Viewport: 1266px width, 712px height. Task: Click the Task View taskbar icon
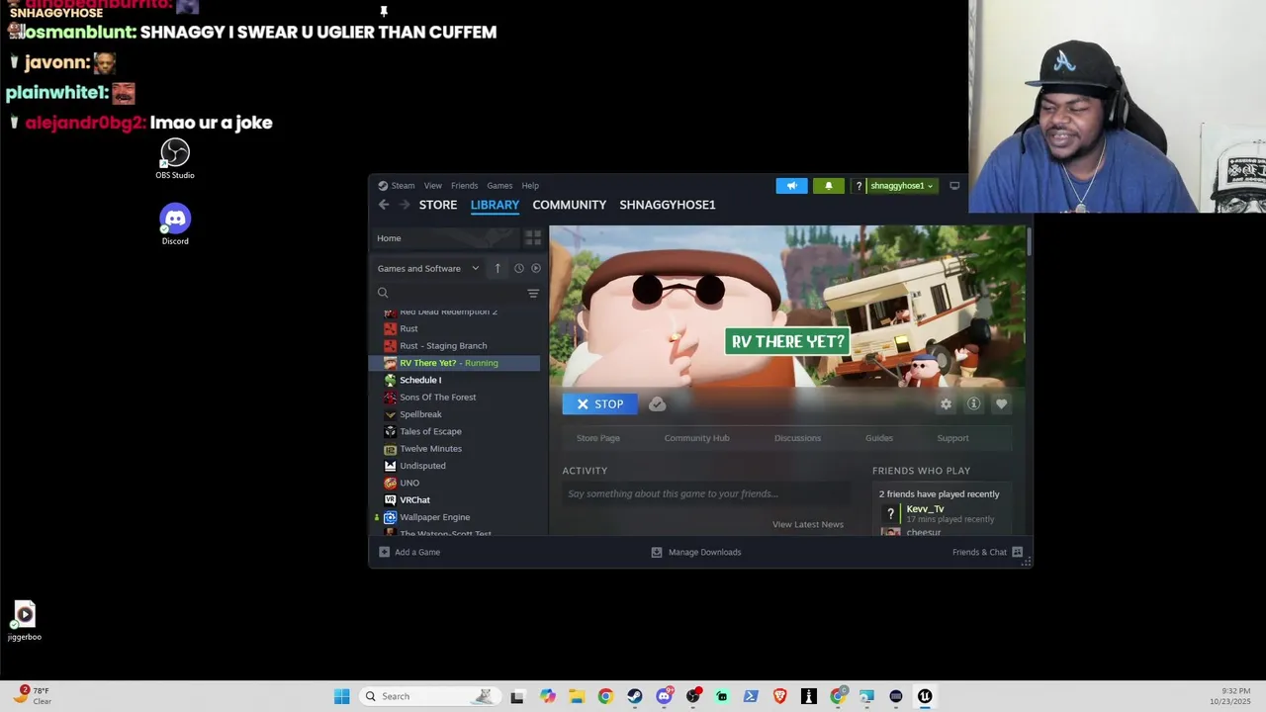coord(517,696)
